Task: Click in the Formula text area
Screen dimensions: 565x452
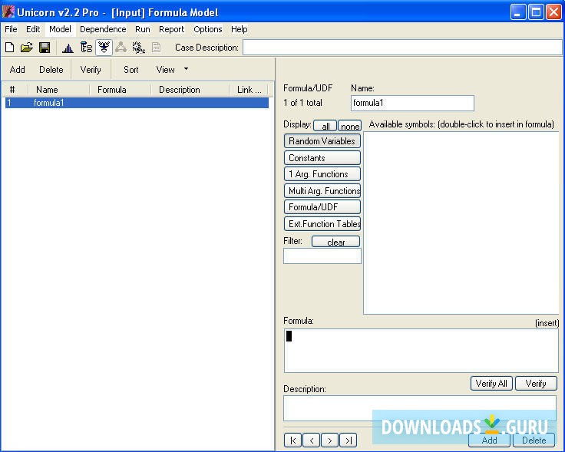Action: coord(421,351)
